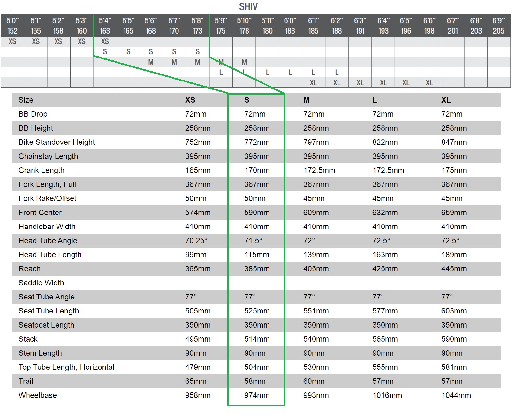Click the Size row label
Image resolution: width=516 pixels, height=418 pixels.
tap(26, 100)
